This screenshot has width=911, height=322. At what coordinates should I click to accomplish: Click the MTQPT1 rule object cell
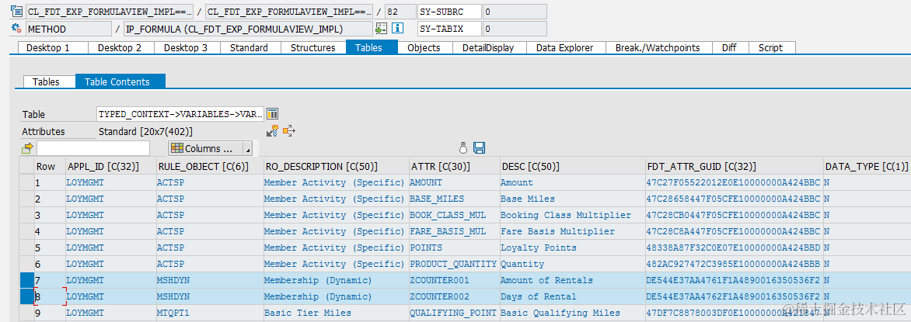click(x=210, y=313)
